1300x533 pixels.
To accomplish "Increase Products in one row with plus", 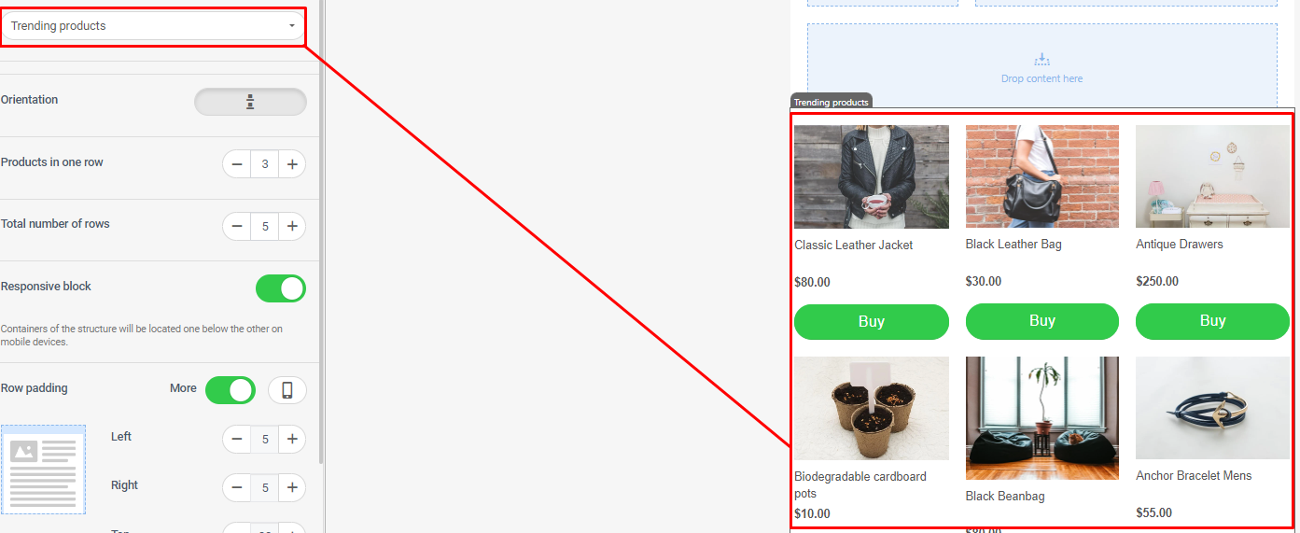I will pos(292,164).
